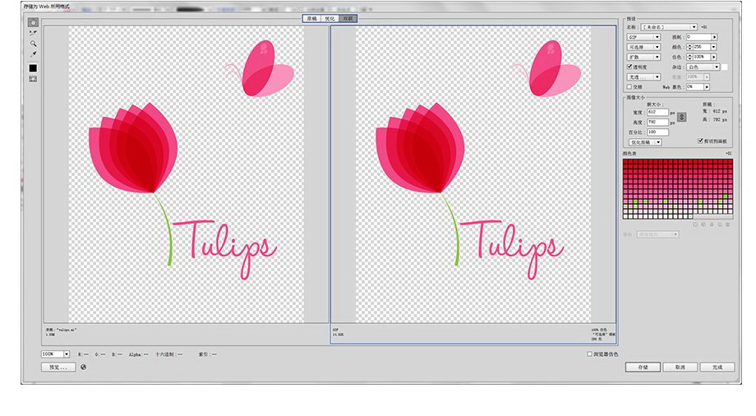The width and height of the screenshot is (756, 416).
Task: Open the preset options menu icon
Action: coord(704,27)
